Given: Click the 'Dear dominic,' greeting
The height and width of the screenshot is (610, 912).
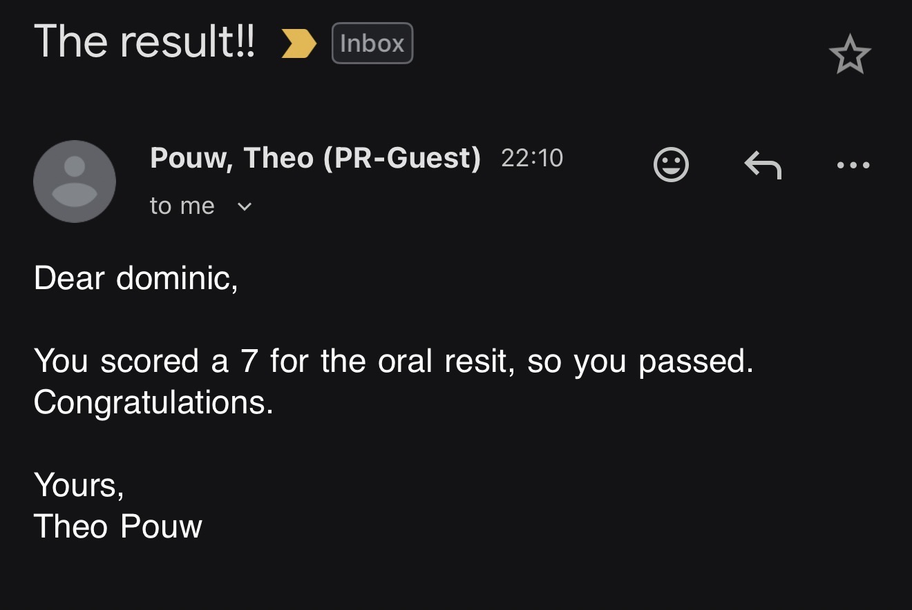Looking at the screenshot, I should point(135,278).
